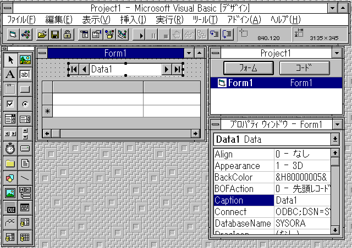Screen dimensions: 352x248
Task: Click the New Form toolbar icon
Action: tap(13, 35)
